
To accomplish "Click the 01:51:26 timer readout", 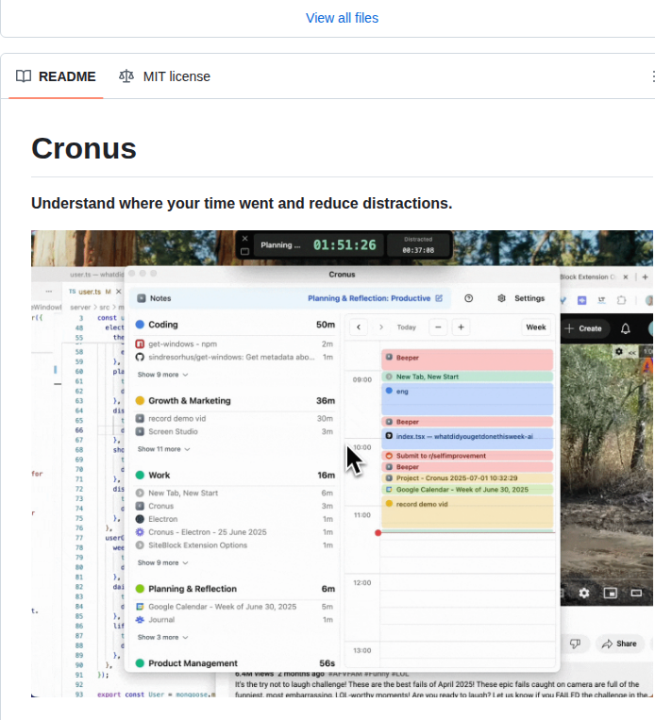I will tap(344, 245).
